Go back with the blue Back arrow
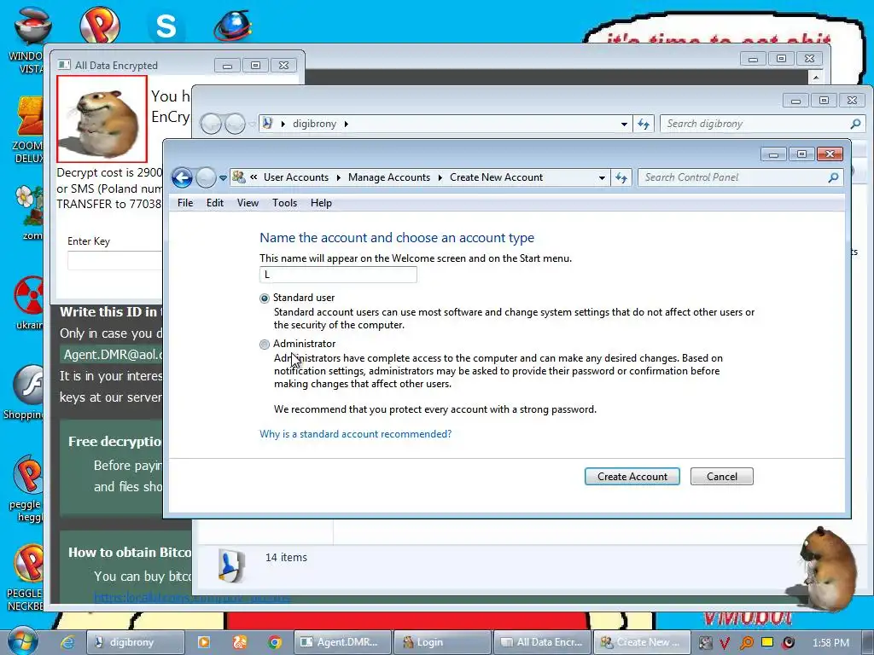This screenshot has height=655, width=874. pyautogui.click(x=183, y=177)
